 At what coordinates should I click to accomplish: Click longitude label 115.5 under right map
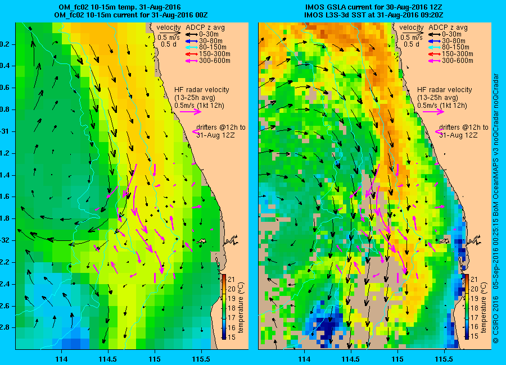(444, 359)
